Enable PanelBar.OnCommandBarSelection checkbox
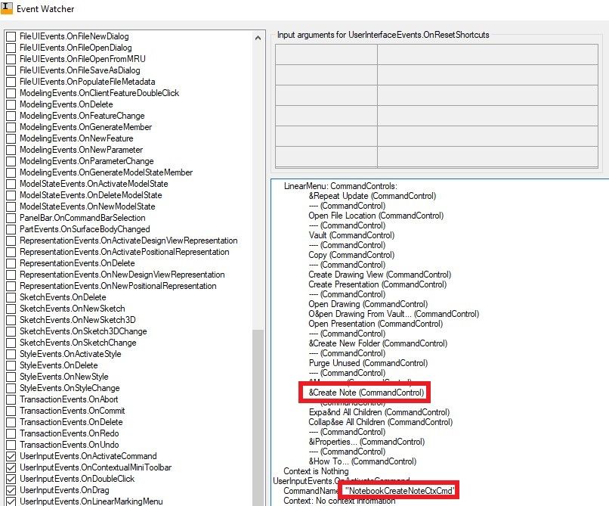 [11, 218]
